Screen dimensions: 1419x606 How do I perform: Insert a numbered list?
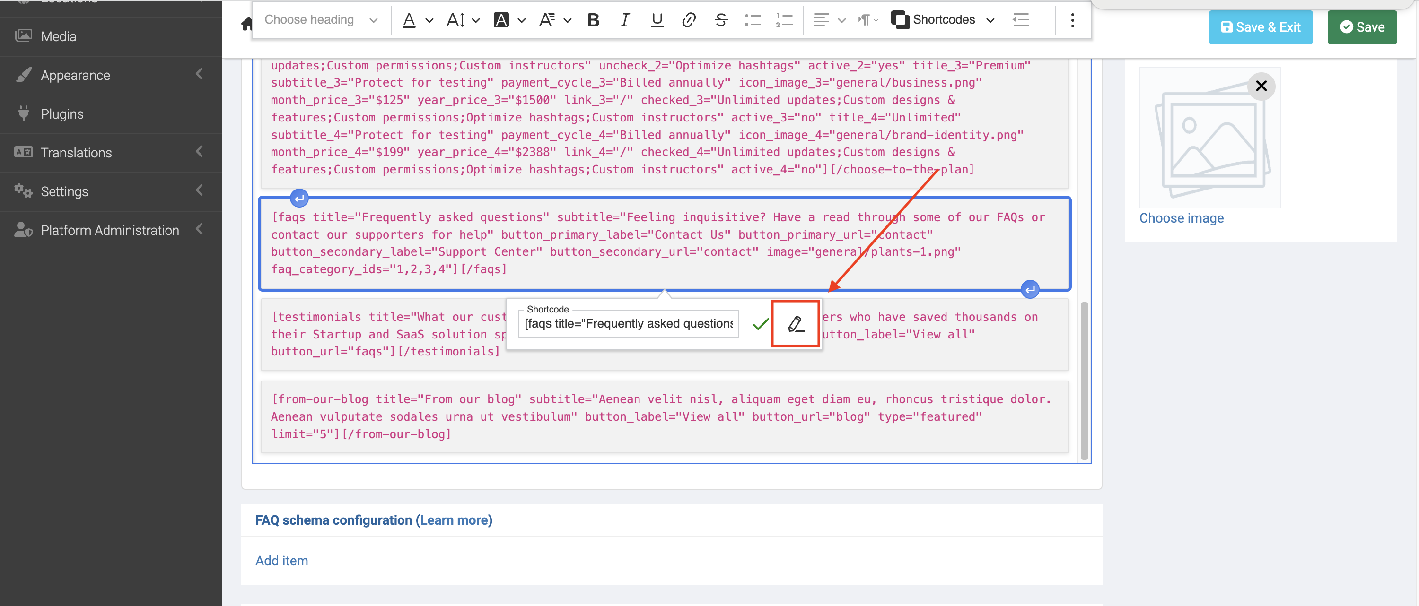click(784, 20)
